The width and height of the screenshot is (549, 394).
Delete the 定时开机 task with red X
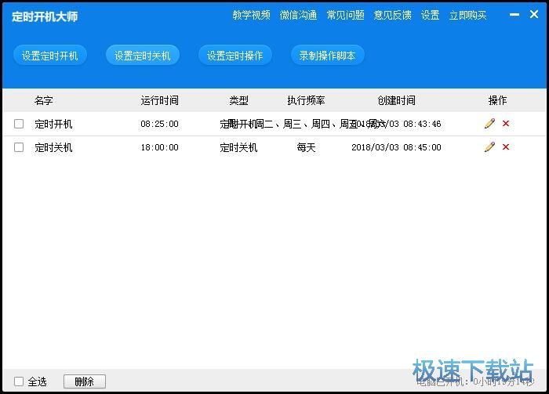(x=506, y=124)
